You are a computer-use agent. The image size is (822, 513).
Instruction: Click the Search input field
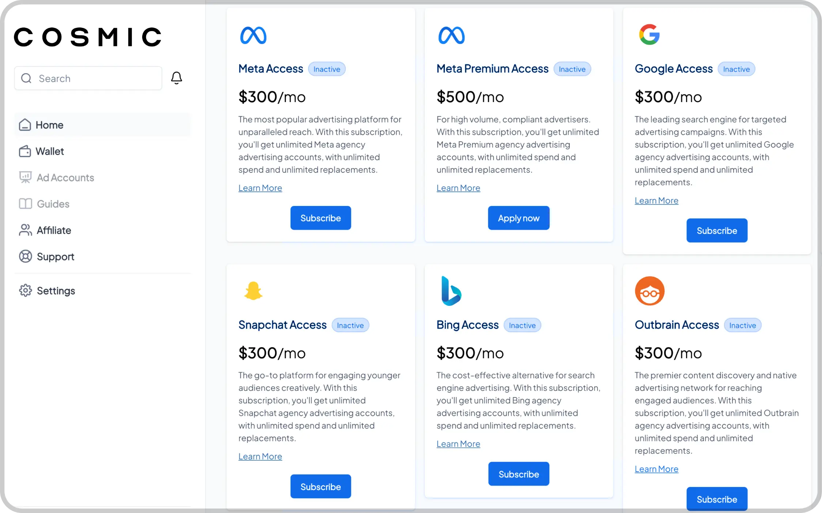[x=88, y=78]
